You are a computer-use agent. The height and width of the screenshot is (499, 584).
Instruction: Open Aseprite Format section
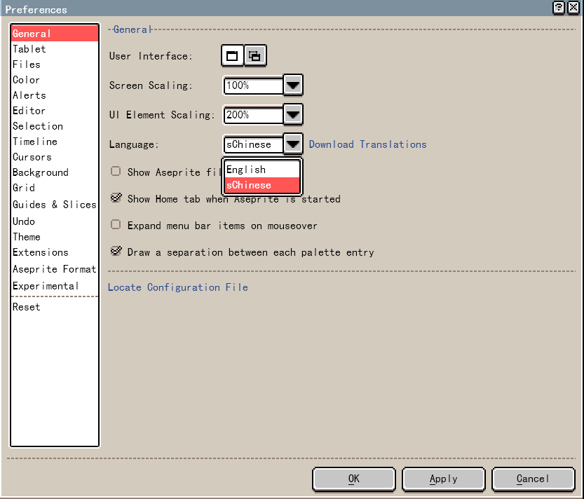pos(55,269)
